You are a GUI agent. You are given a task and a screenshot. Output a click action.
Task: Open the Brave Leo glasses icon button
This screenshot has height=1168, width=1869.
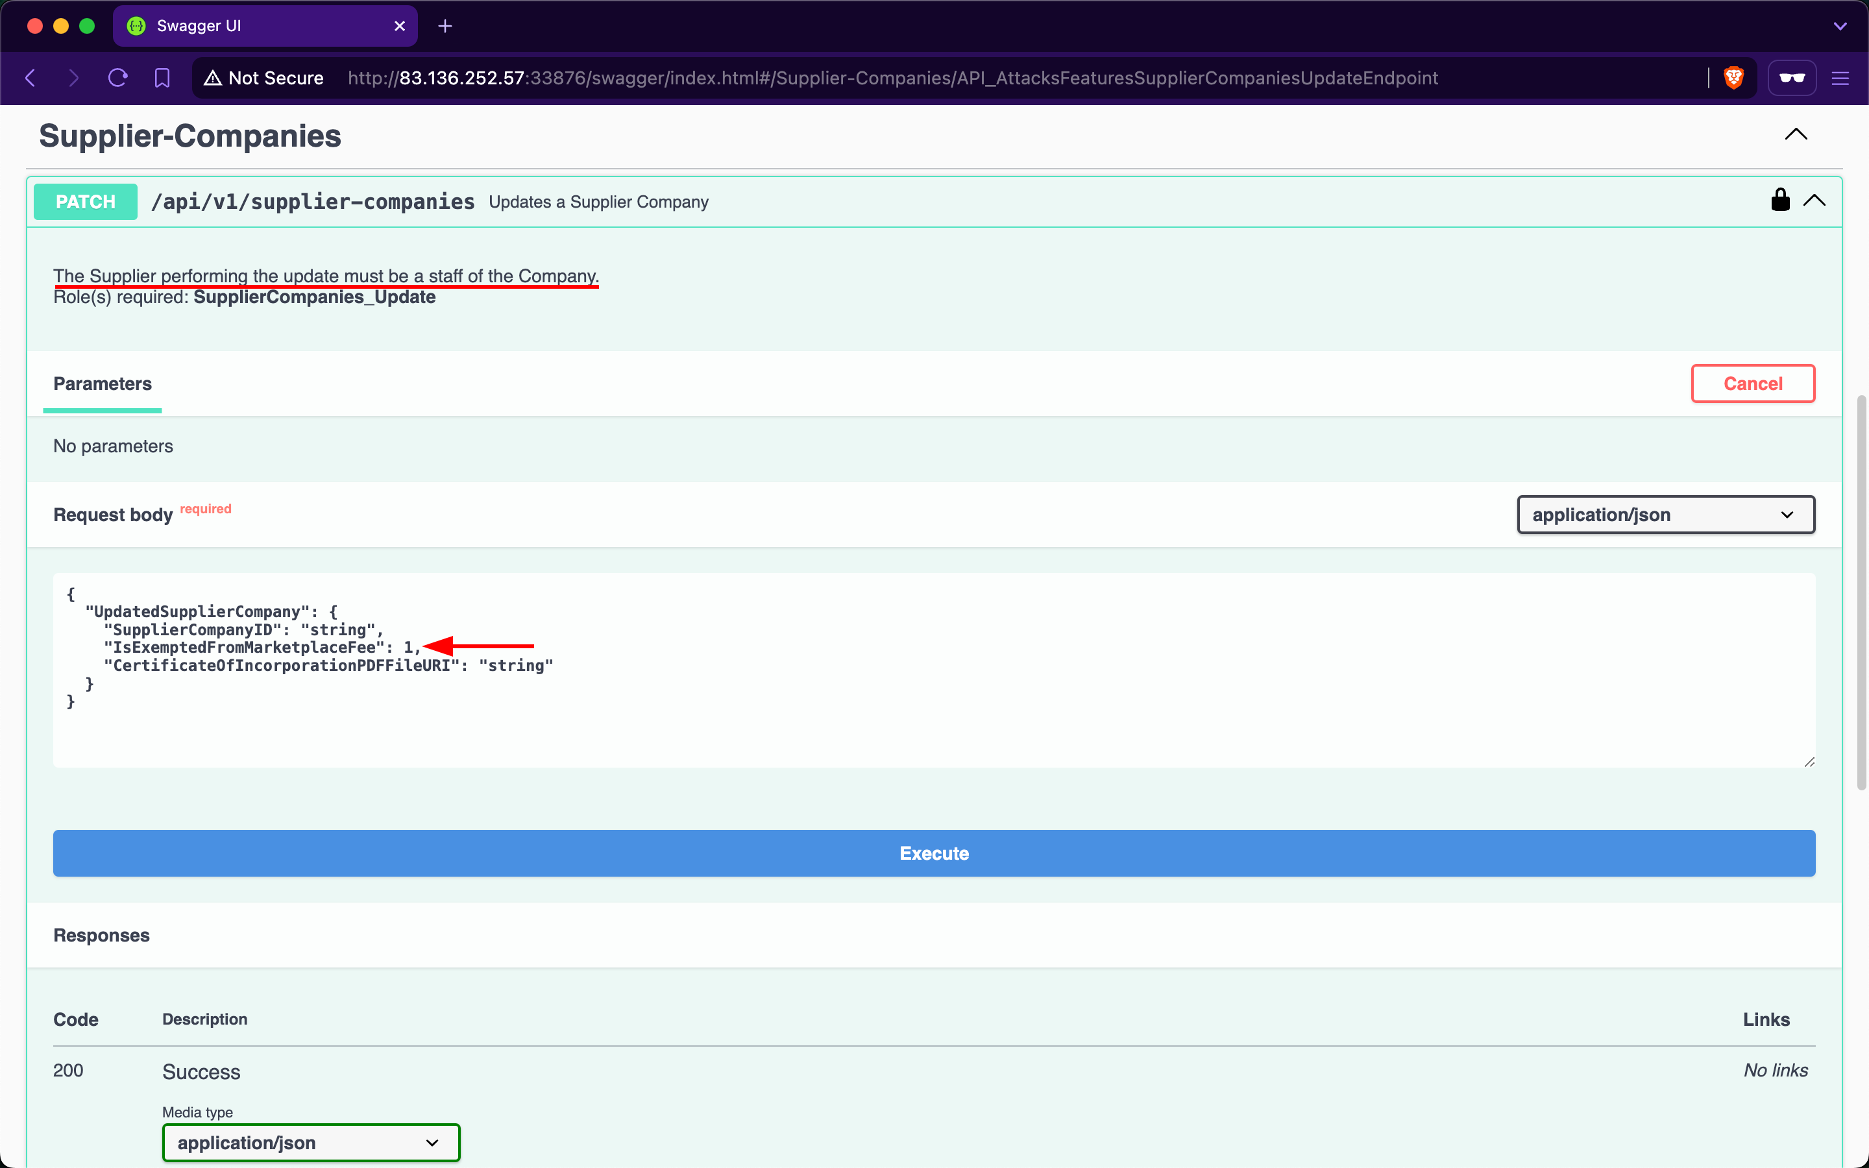point(1792,78)
